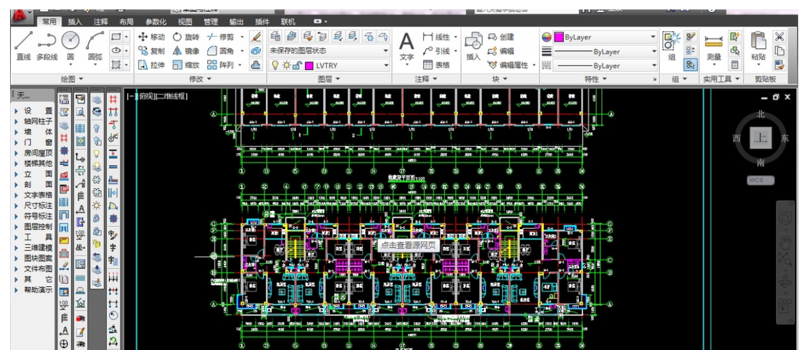Open the 文字 text tool
This screenshot has width=802, height=350.
[x=407, y=47]
